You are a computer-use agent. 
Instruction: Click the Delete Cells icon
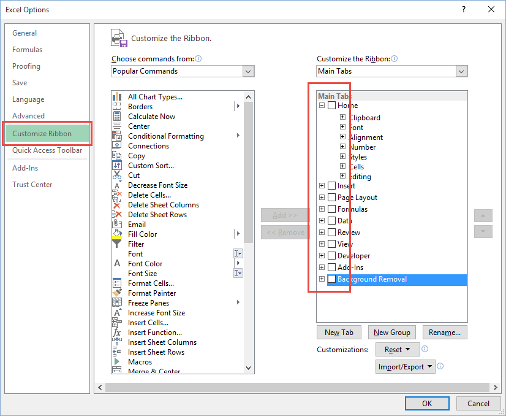pyautogui.click(x=117, y=195)
